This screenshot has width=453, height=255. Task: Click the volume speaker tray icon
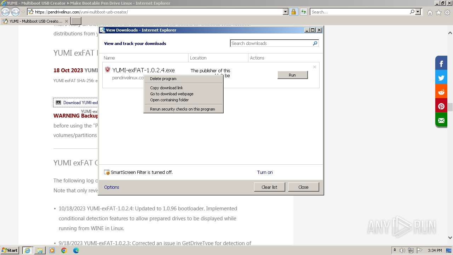[402, 250]
